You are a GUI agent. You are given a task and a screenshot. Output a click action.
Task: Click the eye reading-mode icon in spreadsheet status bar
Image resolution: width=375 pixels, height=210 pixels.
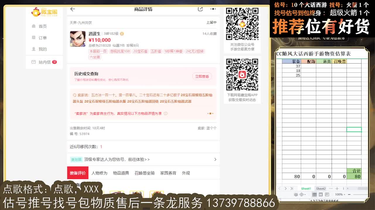296,194
